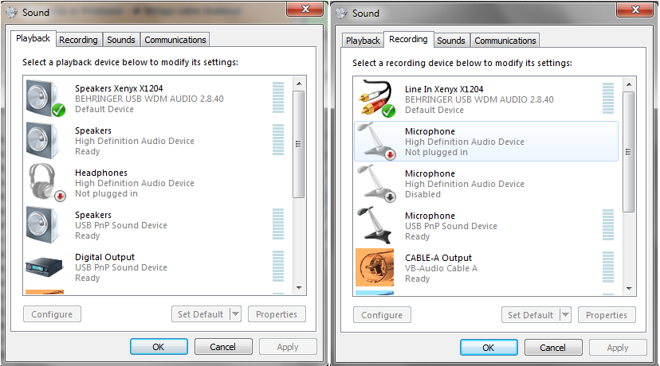This screenshot has height=366, width=660.
Task: Click level meter beside CABLE-A Output
Action: pos(608,267)
